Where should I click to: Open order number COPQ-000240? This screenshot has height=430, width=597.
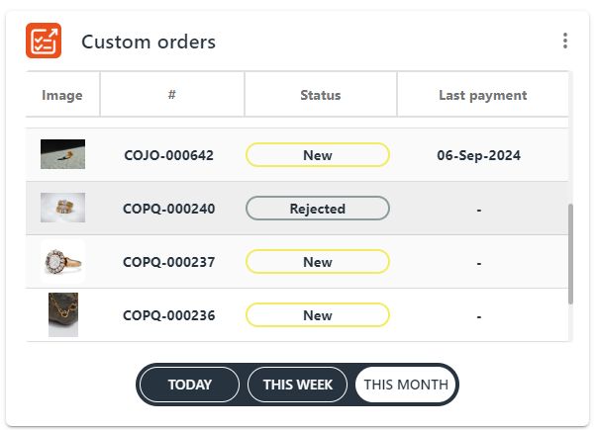(x=168, y=209)
